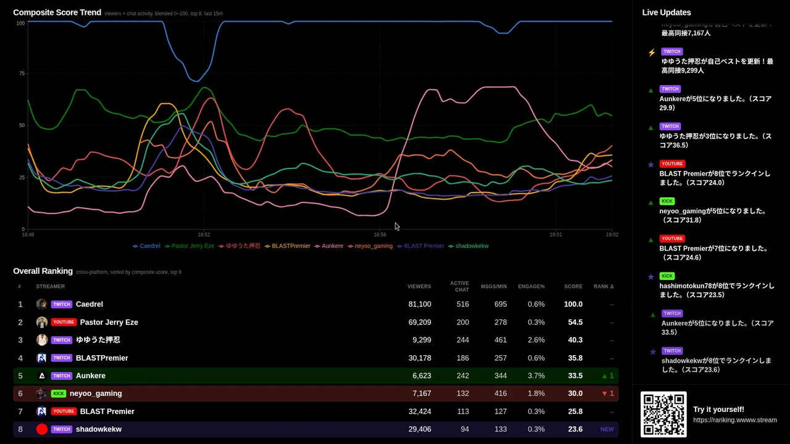The image size is (790, 444).
Task: Toggle ゆゆうた押忍 series in the chart legend
Action: click(239, 246)
